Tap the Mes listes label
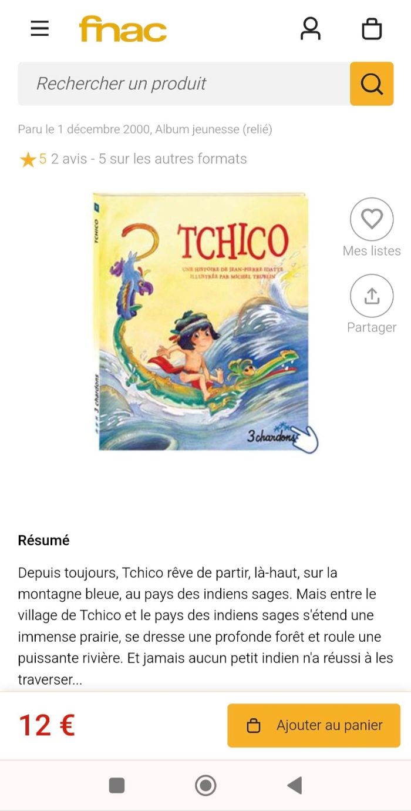This screenshot has width=411, height=811. (x=372, y=251)
